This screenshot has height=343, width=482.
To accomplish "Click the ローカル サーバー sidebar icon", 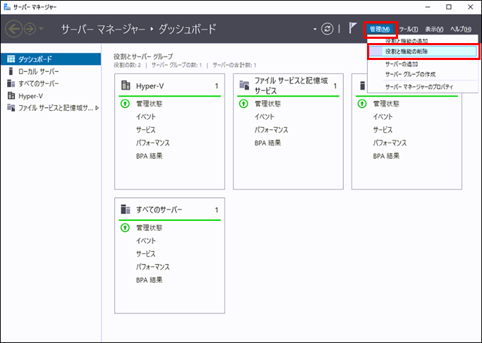I will (x=11, y=71).
